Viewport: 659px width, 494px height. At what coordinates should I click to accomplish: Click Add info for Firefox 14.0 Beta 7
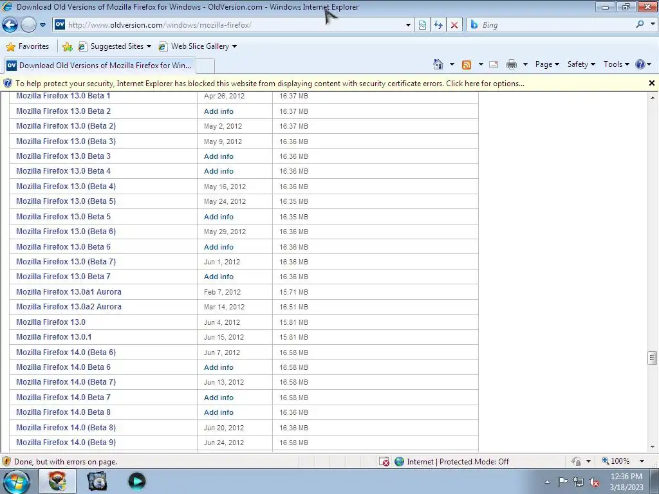tap(219, 398)
